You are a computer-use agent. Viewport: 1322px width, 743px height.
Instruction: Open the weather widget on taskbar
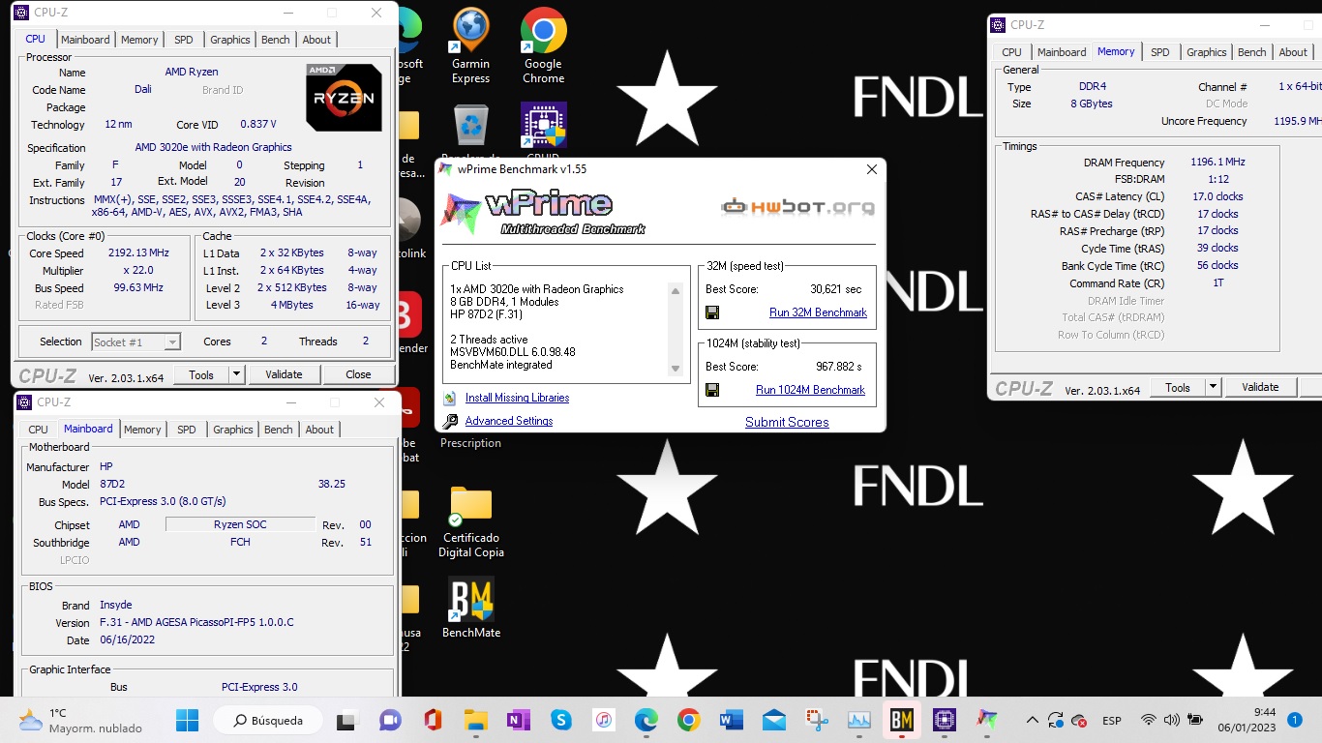point(79,720)
